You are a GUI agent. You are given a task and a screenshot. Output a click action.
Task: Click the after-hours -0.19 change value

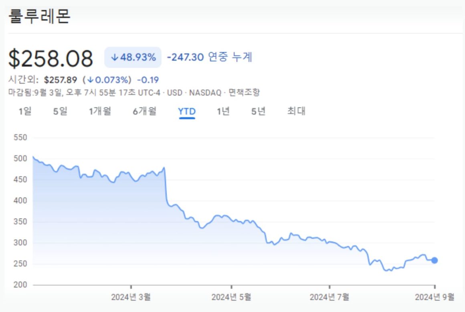[148, 80]
